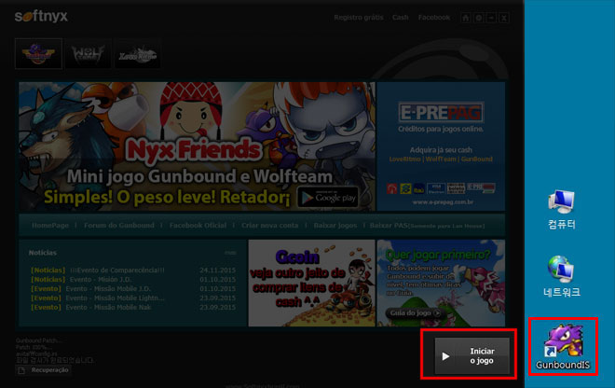Open WolfTeam link under Adquira já seu cash
615x388 pixels.
(x=441, y=159)
